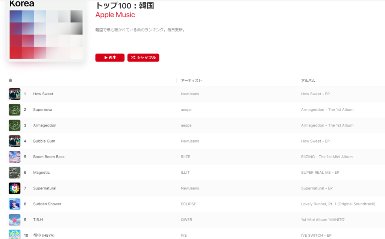Click the Boom Boom Bass artwork
The image size is (385, 239).
pos(14,157)
